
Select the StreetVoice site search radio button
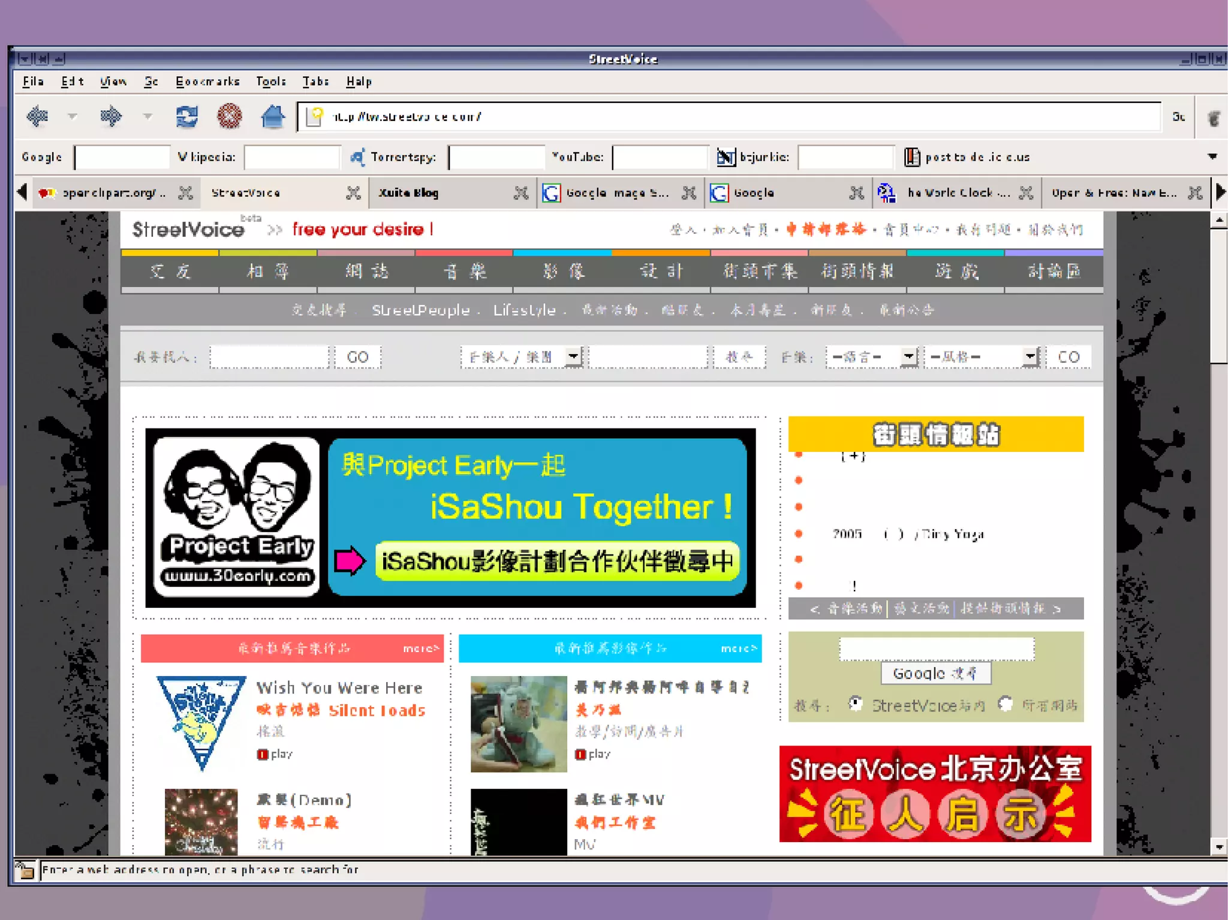pyautogui.click(x=856, y=704)
